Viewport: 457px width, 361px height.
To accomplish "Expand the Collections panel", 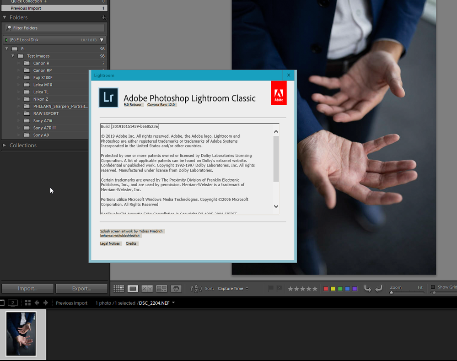I will [5, 145].
